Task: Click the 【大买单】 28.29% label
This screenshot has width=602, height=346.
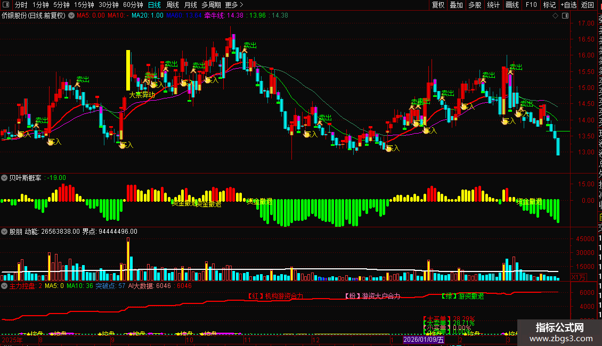Action: tap(449, 319)
